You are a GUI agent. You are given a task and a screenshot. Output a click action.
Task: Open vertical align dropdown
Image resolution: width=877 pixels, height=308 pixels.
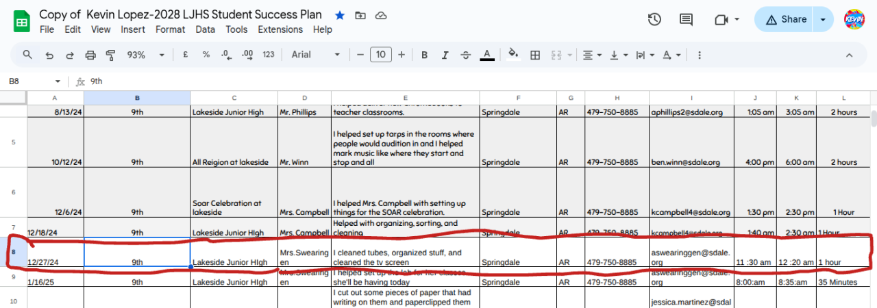(x=618, y=55)
